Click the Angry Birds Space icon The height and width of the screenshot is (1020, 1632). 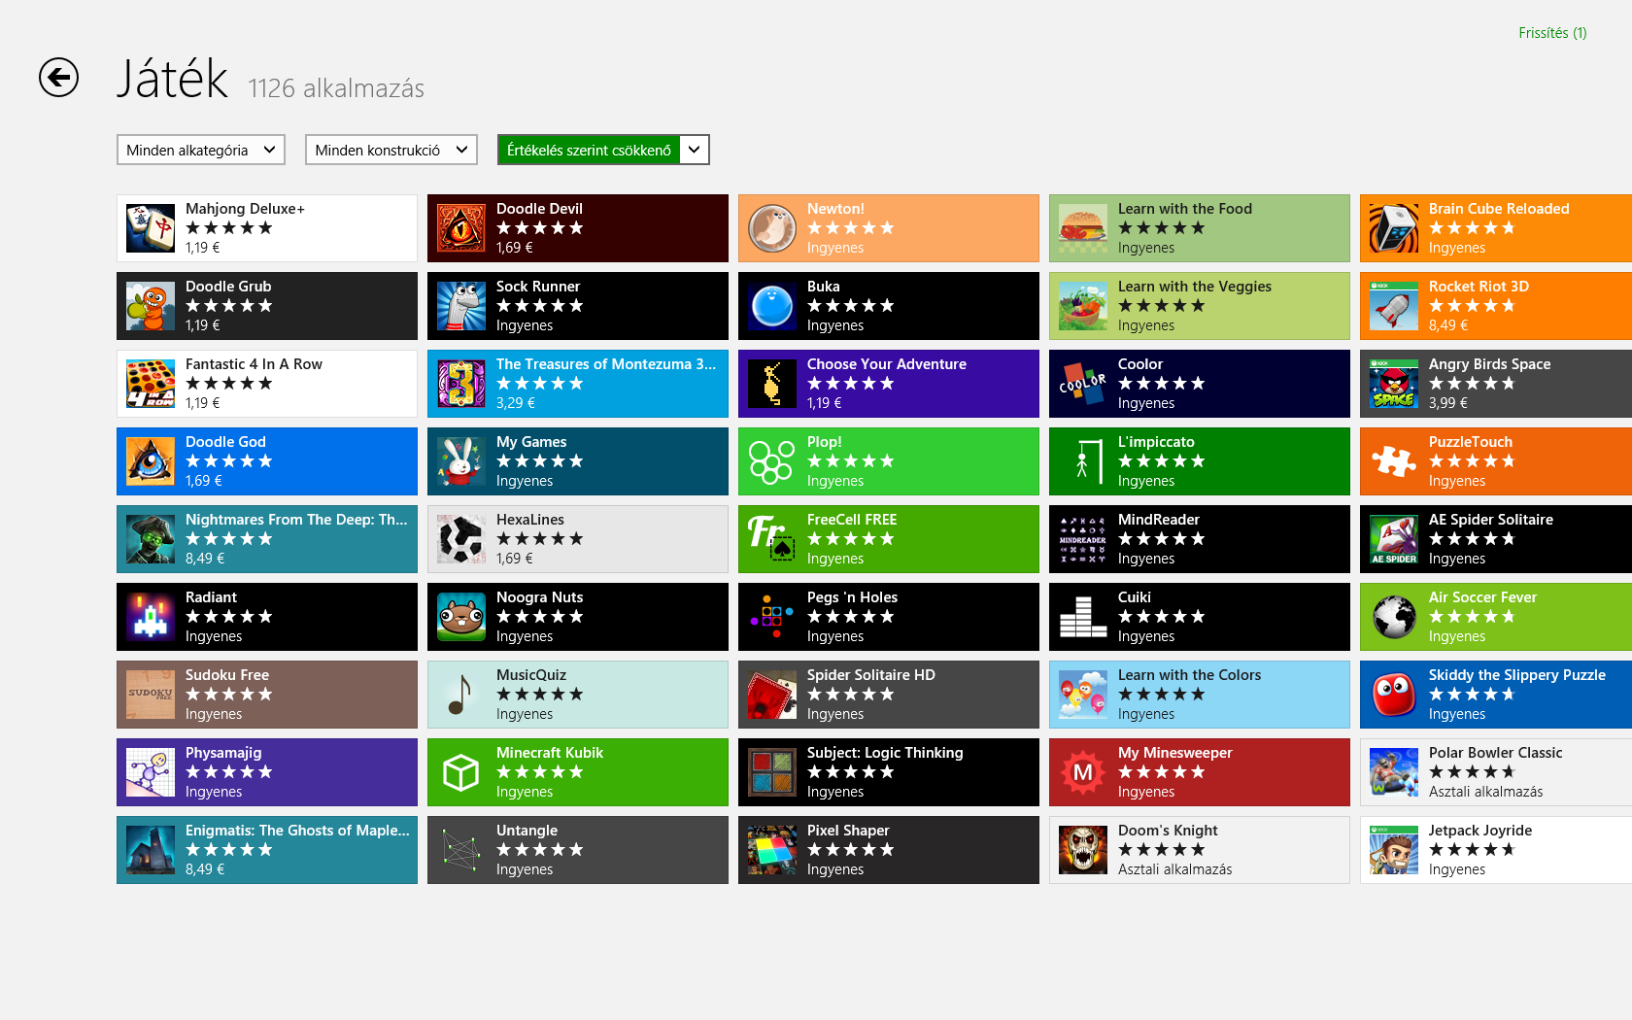click(x=1394, y=384)
